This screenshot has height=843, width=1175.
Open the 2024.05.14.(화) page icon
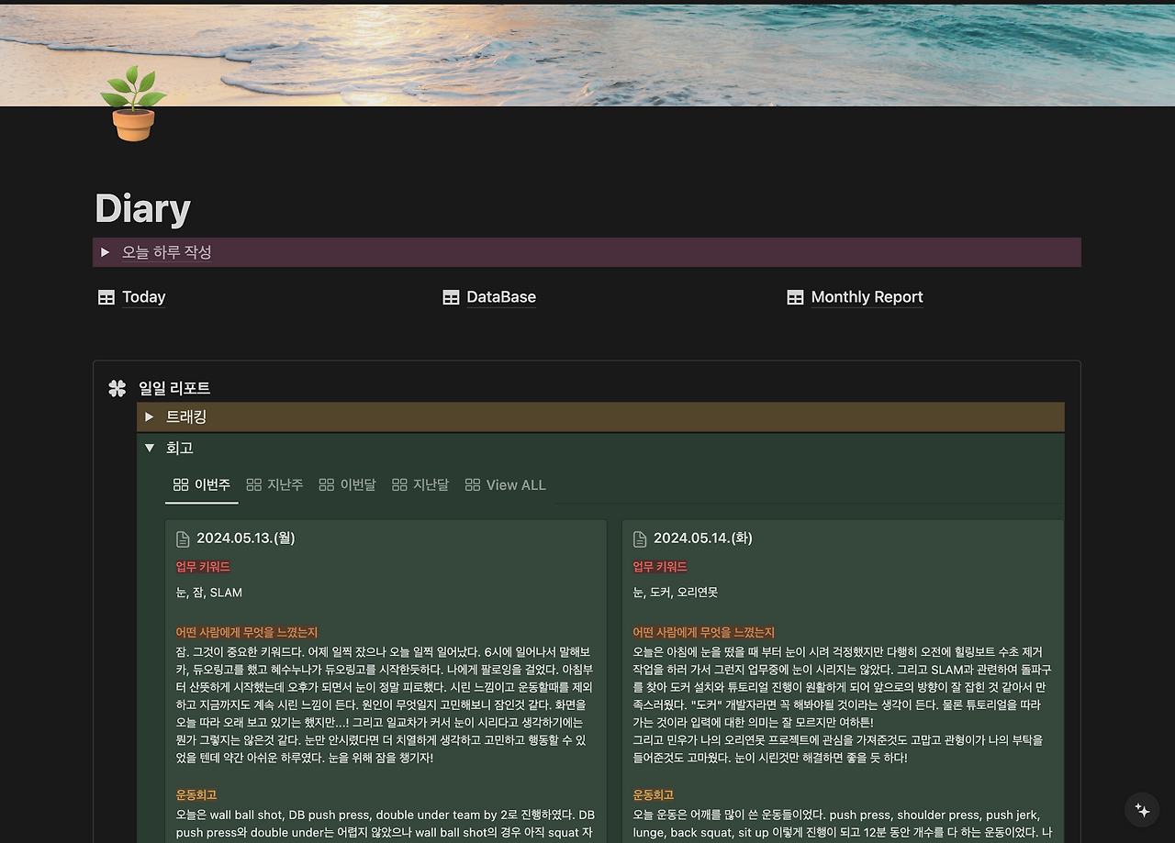[640, 538]
